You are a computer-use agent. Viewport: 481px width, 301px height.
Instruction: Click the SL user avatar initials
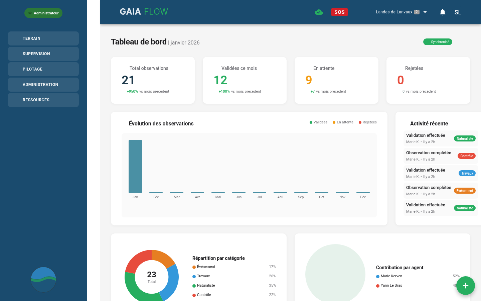pyautogui.click(x=458, y=12)
